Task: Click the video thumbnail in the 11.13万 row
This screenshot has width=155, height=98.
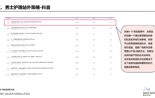Action: coord(8,40)
